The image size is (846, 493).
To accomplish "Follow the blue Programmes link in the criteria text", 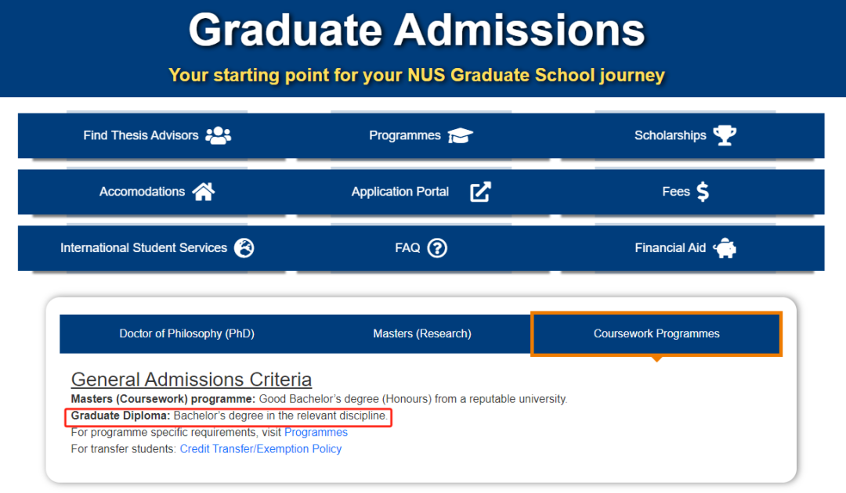I will 316,432.
